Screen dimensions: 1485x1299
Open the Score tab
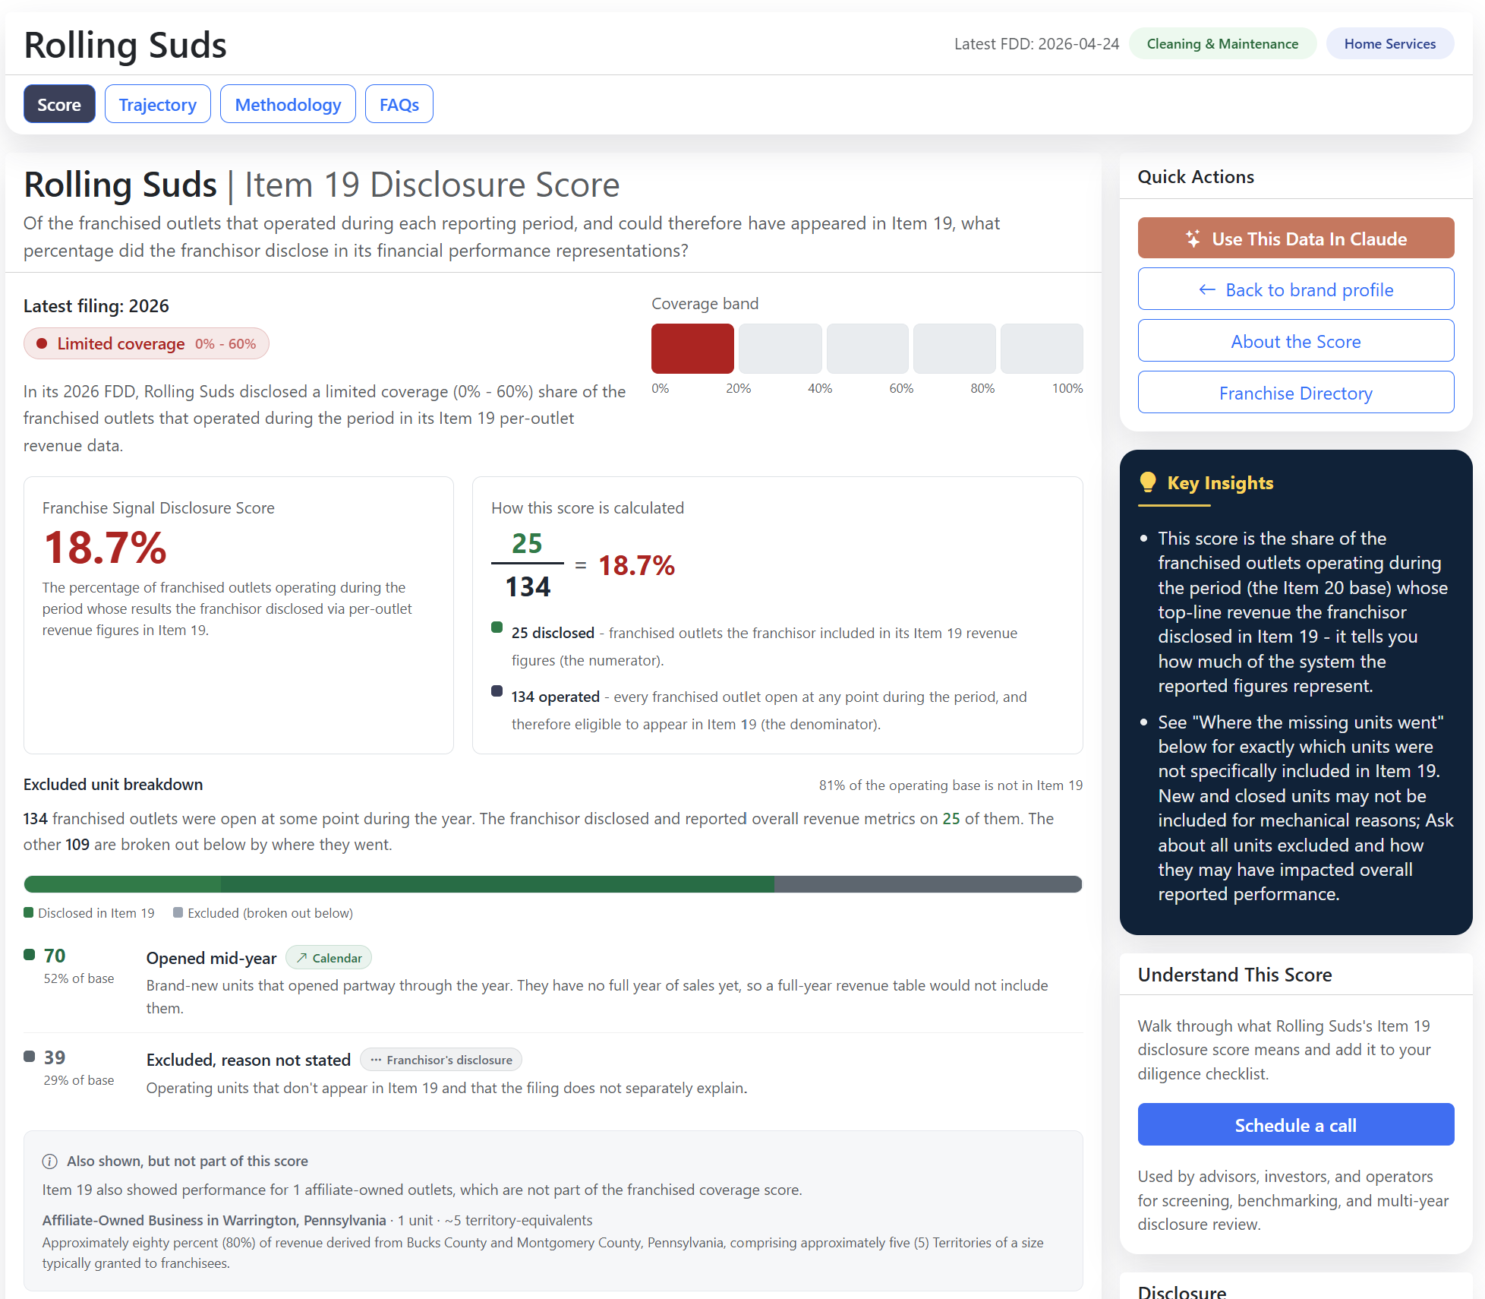59,104
